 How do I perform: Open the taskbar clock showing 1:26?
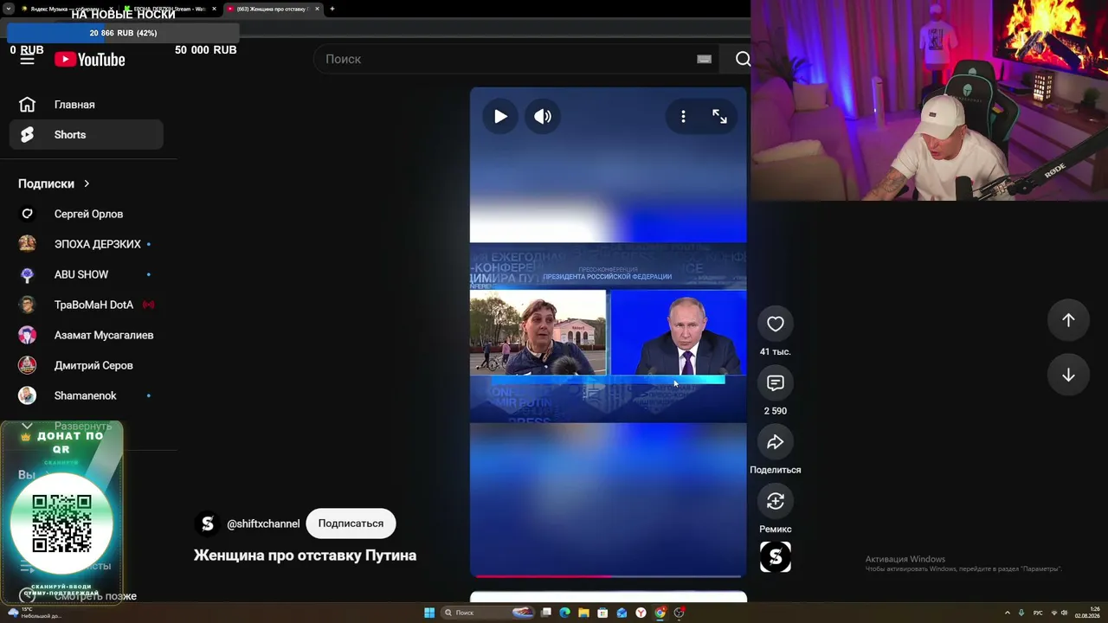(x=1087, y=613)
